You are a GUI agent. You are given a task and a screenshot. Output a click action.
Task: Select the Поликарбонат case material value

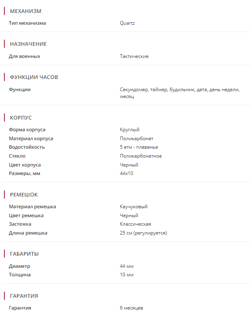coord(137,139)
